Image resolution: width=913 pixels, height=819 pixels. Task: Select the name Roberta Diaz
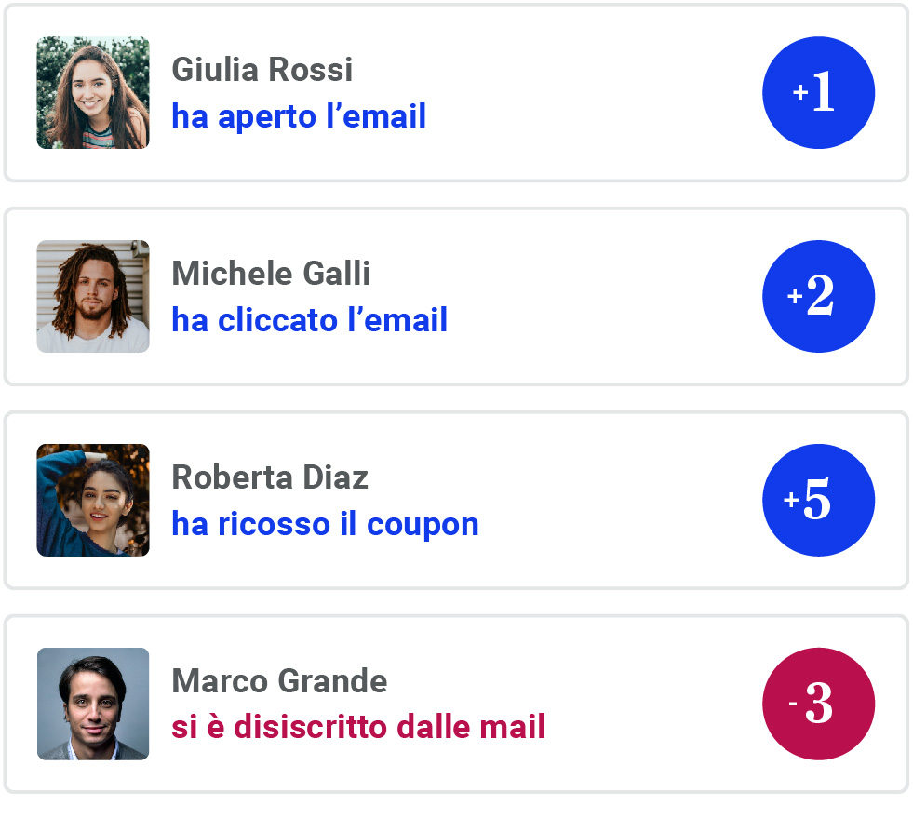coord(269,477)
